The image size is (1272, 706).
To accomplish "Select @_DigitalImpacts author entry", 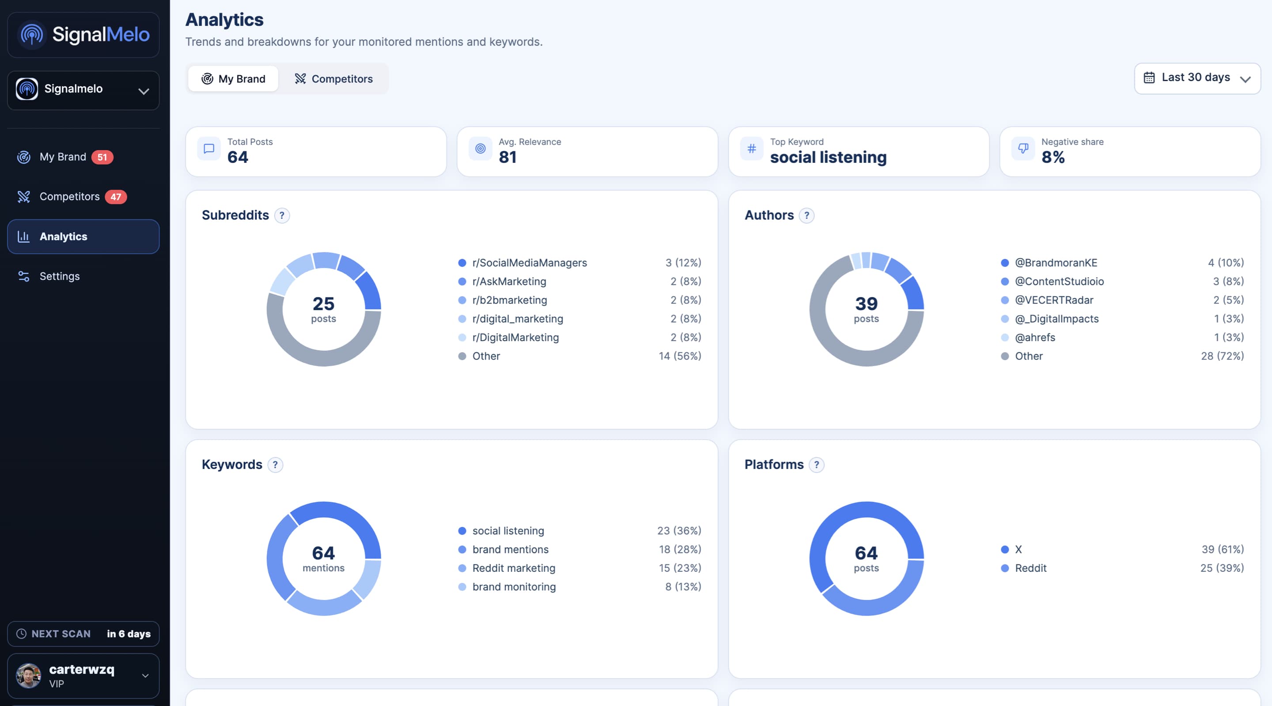I will (1122, 319).
